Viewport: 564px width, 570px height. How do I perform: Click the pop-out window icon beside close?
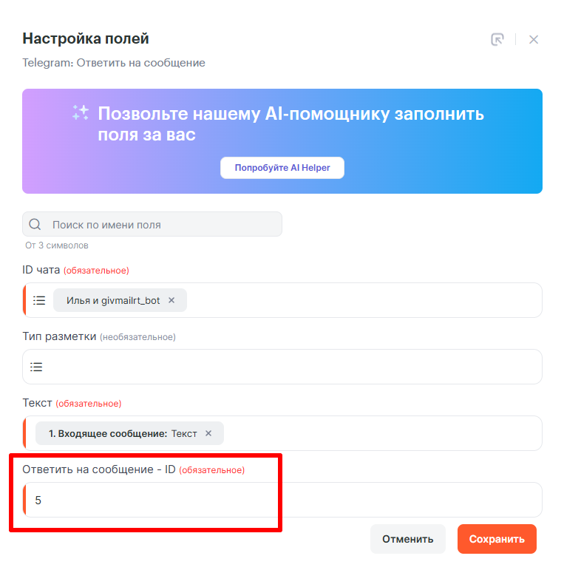[497, 39]
